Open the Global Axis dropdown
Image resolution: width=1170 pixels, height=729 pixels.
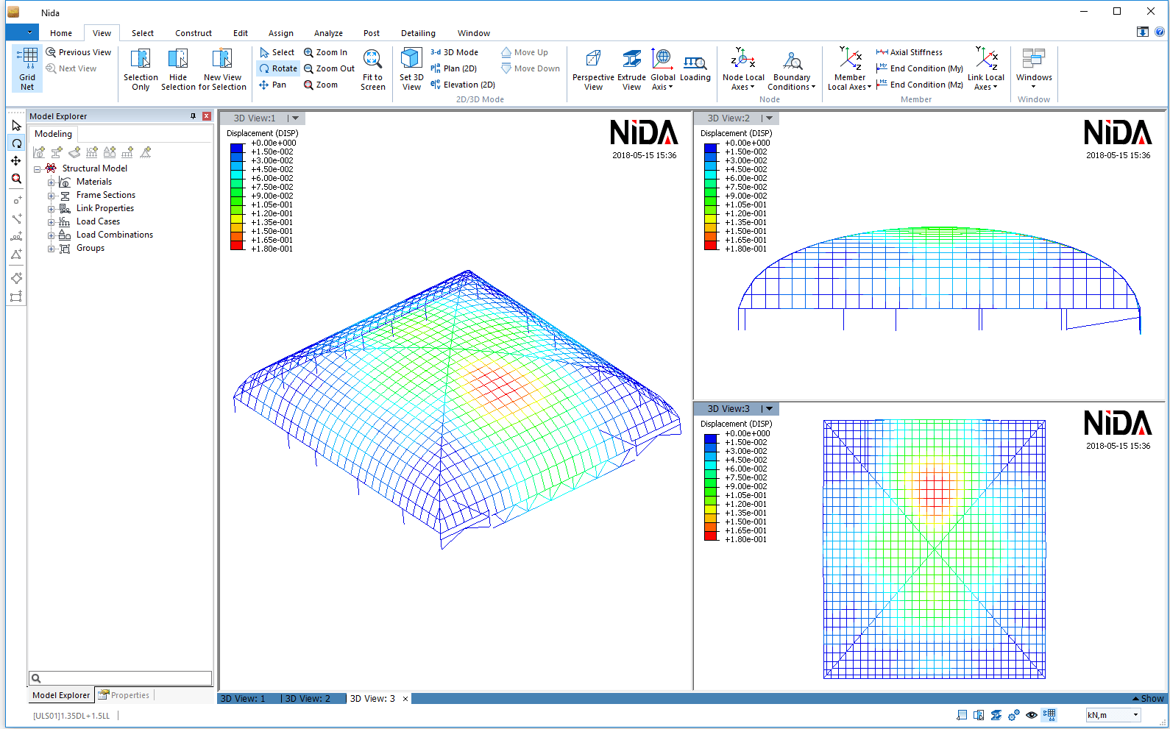click(662, 69)
